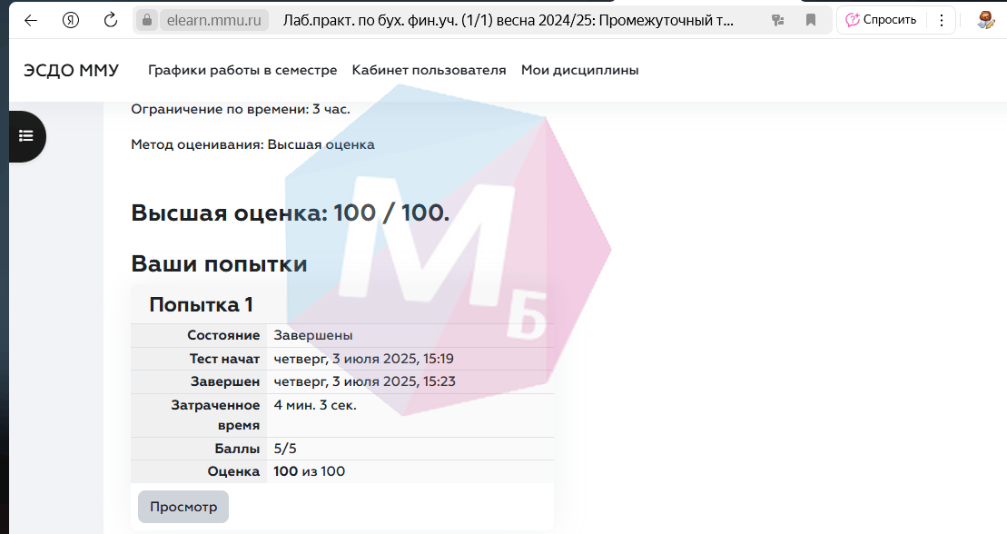Open Кабинет пользователя menu item
Image resolution: width=1007 pixels, height=534 pixels.
click(429, 70)
